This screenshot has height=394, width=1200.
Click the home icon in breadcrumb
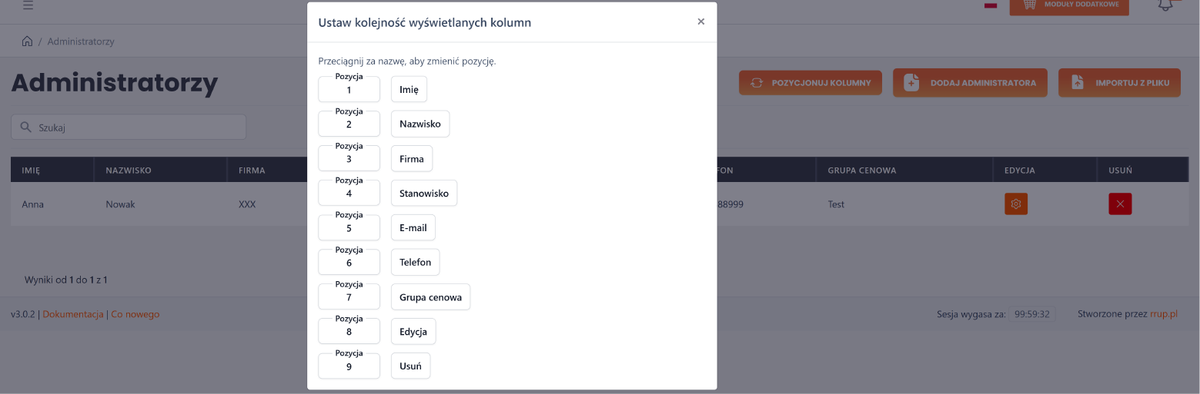pyautogui.click(x=27, y=41)
